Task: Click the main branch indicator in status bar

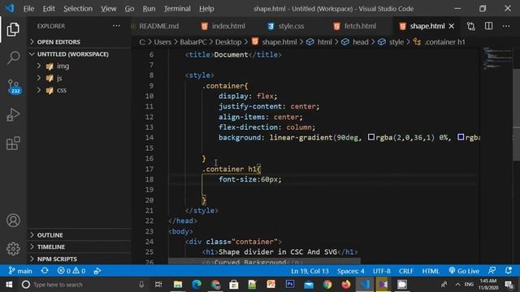Action: click(20, 271)
